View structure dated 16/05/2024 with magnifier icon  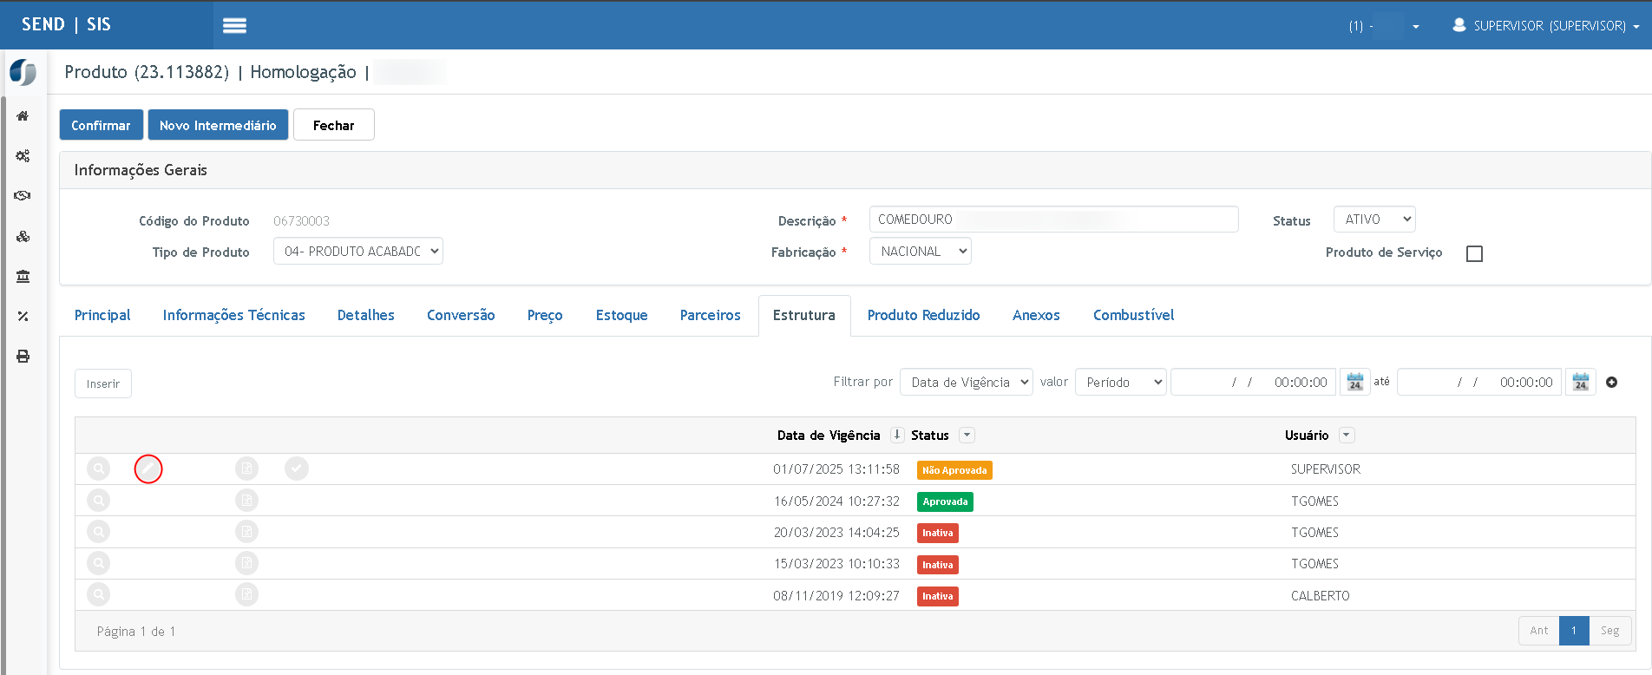tap(99, 501)
